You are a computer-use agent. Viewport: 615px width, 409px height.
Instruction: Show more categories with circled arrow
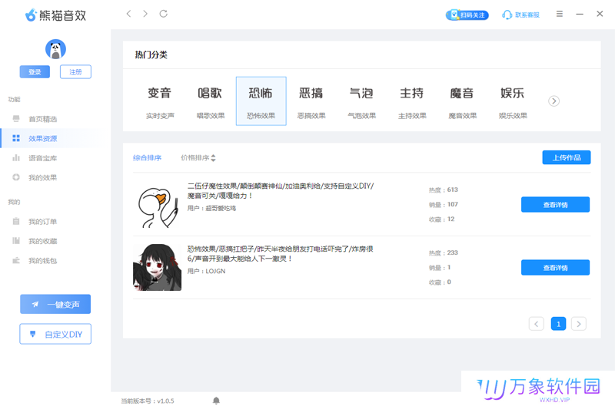553,101
